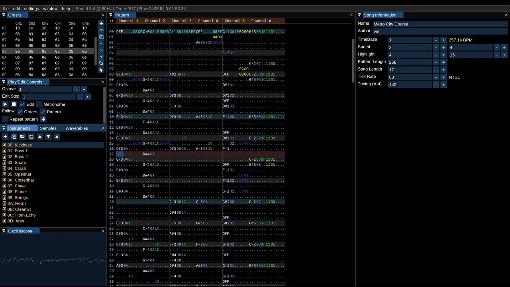Save the instrument with floppy disk icon
Image resolution: width=510 pixels, height=287 pixels.
click(x=31, y=137)
